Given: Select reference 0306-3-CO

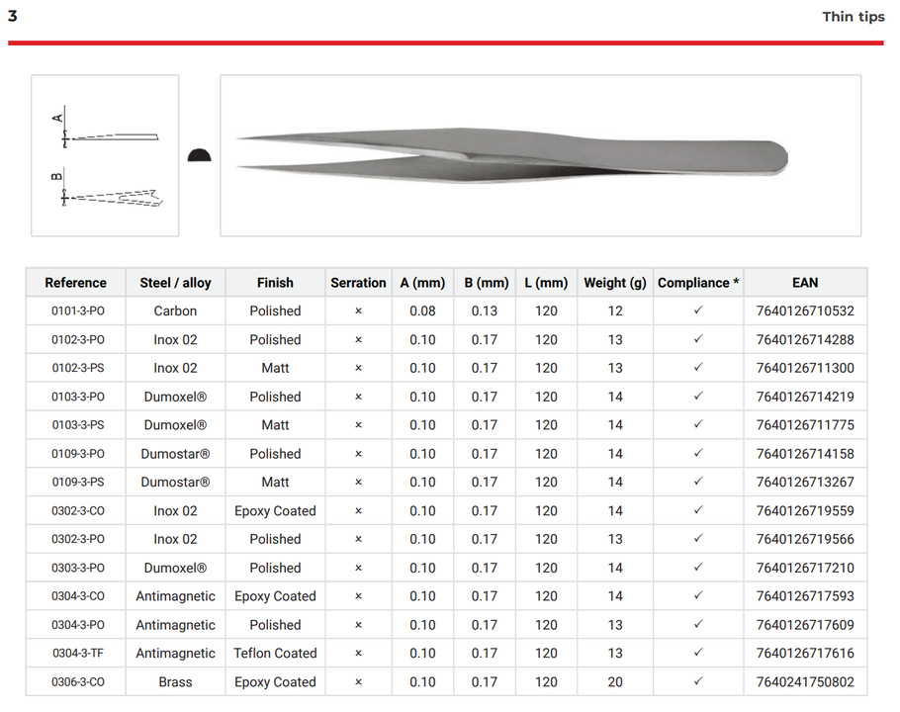Looking at the screenshot, I should (x=78, y=682).
